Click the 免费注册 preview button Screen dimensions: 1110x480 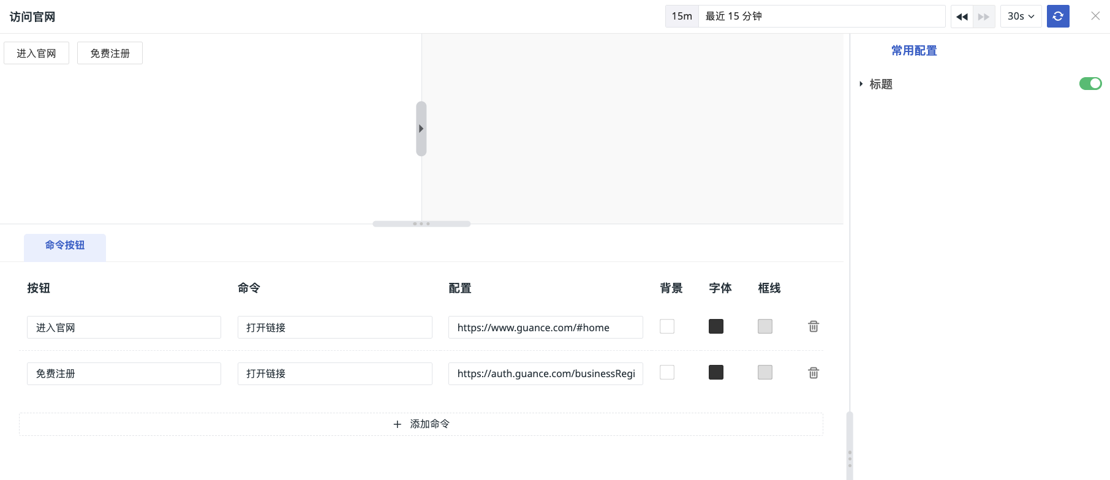click(110, 53)
